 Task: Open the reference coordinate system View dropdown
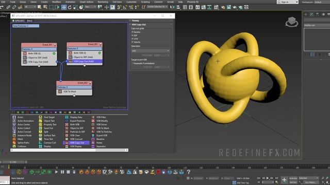(x=90, y=7)
